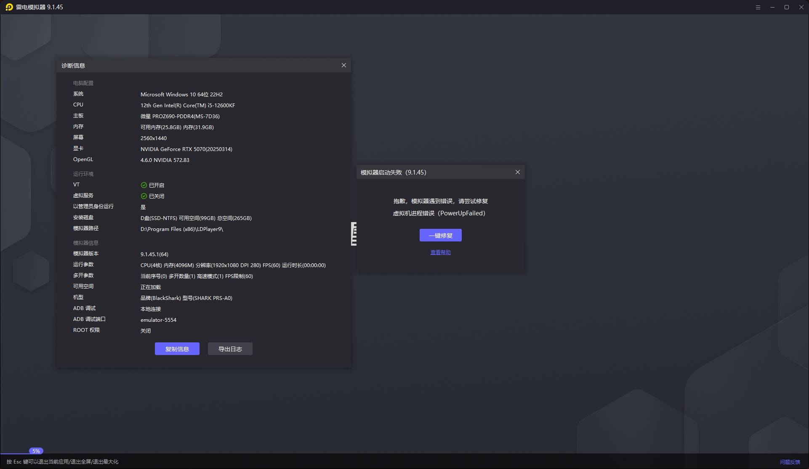
Task: Click the 诊断信息 dialog title
Action: tap(73, 66)
